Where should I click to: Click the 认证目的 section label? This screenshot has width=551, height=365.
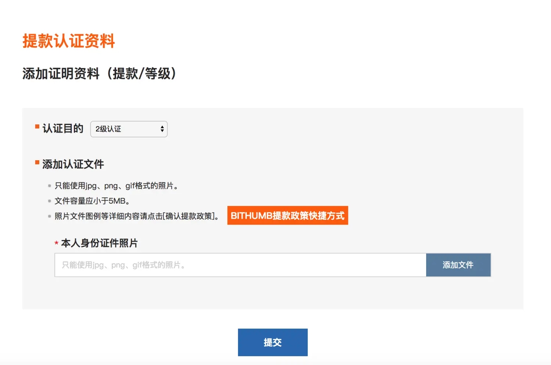pyautogui.click(x=63, y=129)
